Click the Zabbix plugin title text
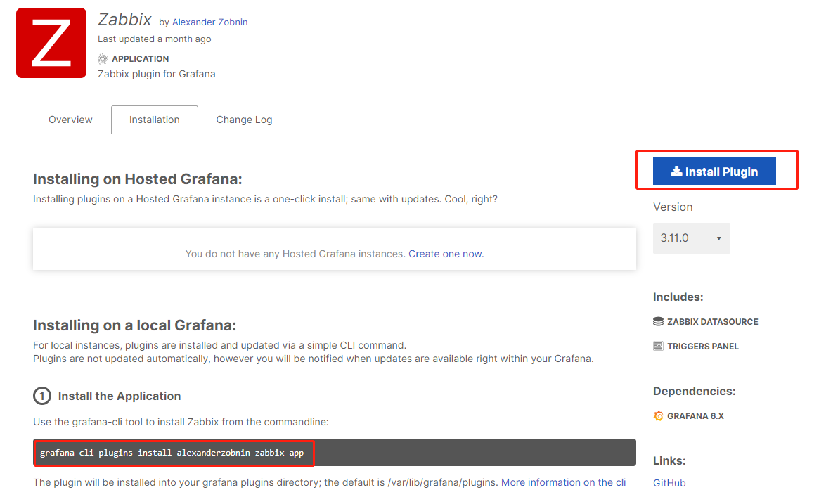This screenshot has height=490, width=826. [x=124, y=20]
